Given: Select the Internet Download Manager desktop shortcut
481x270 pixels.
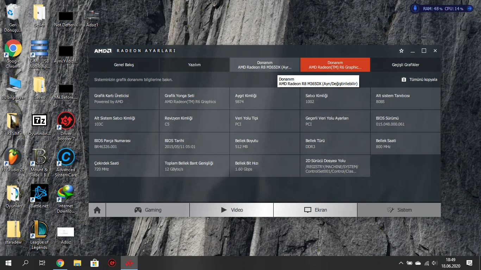Looking at the screenshot, I should [x=66, y=199].
